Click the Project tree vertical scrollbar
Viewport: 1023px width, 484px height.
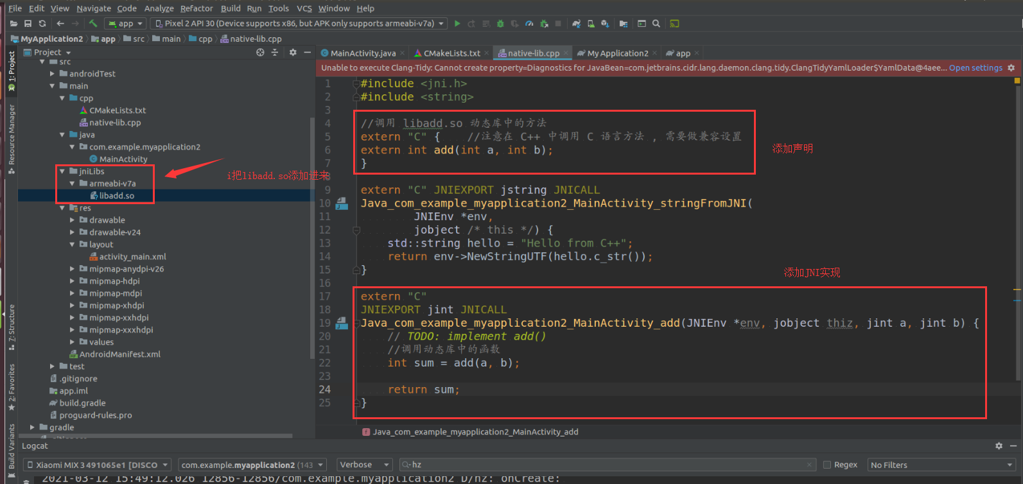pyautogui.click(x=312, y=238)
